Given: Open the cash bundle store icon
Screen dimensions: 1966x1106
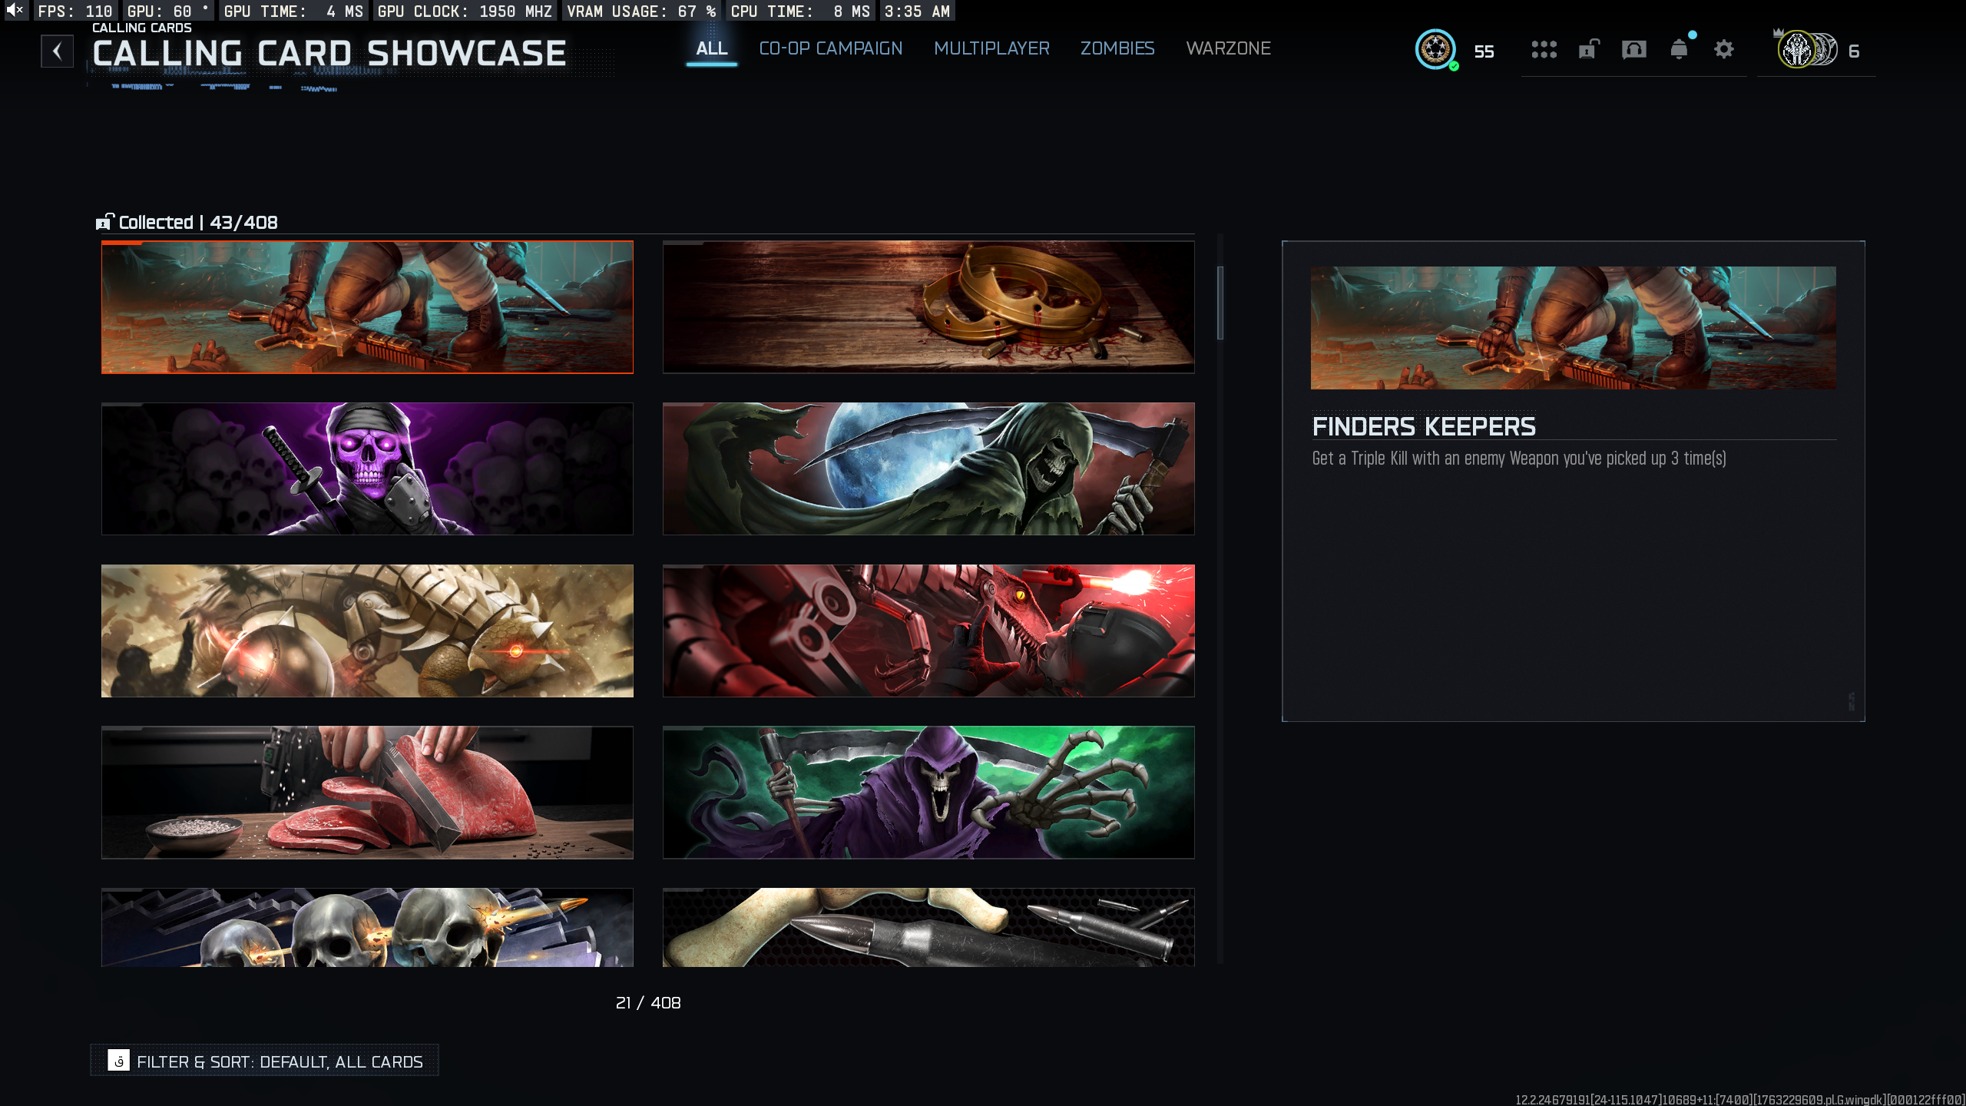Looking at the screenshot, I should (x=1633, y=50).
